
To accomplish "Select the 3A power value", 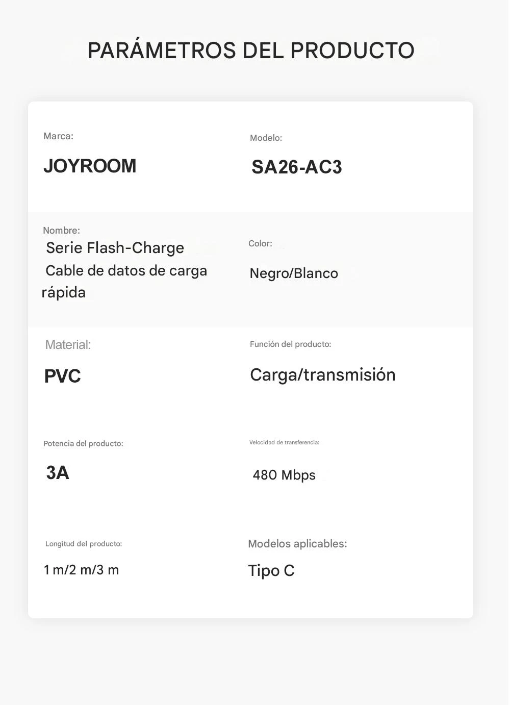I will click(58, 473).
